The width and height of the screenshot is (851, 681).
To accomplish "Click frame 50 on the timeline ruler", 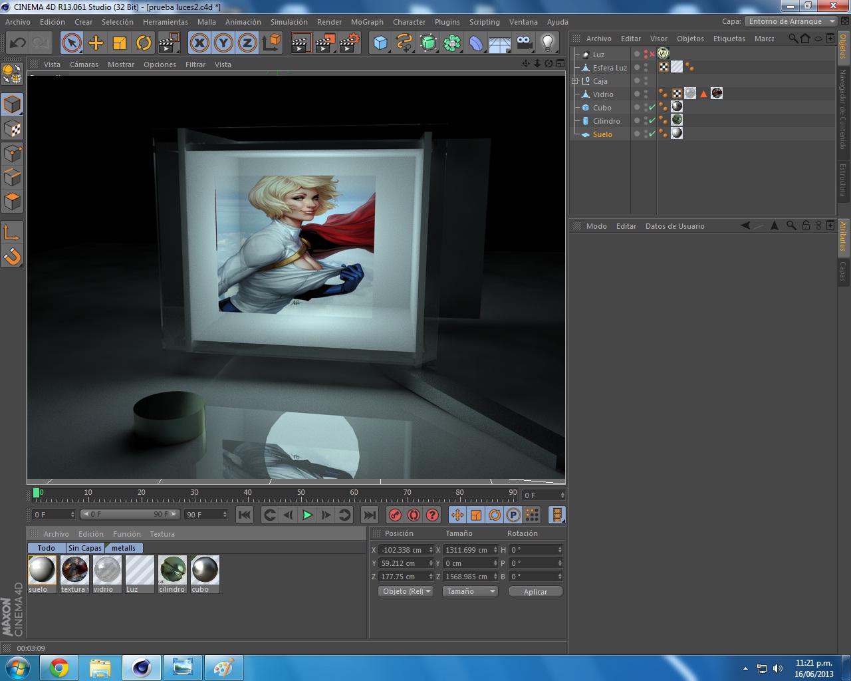I will pyautogui.click(x=301, y=493).
